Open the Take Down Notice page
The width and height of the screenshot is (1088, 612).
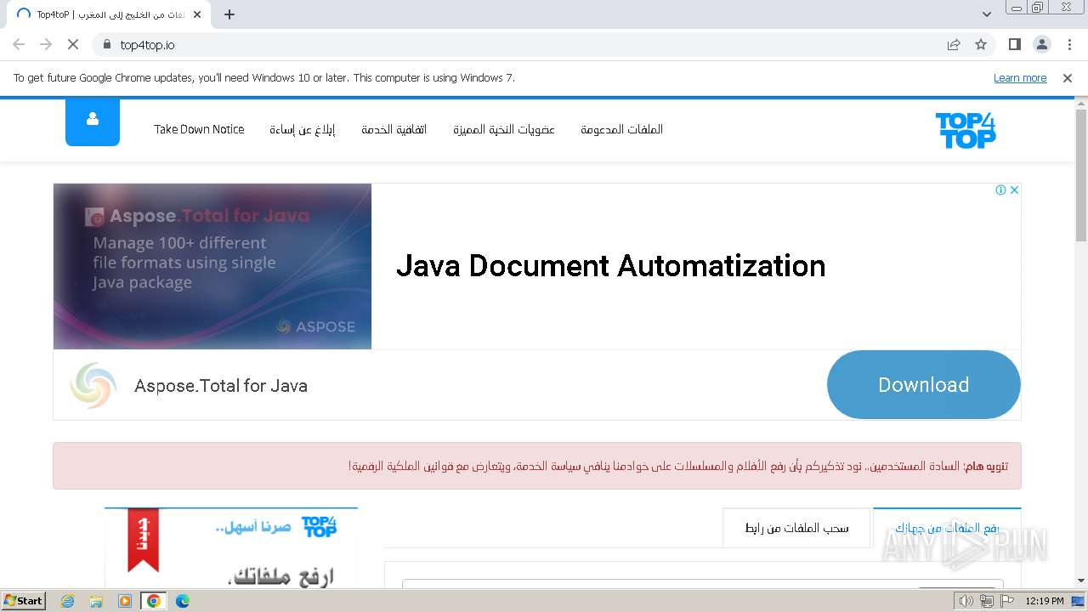[199, 129]
